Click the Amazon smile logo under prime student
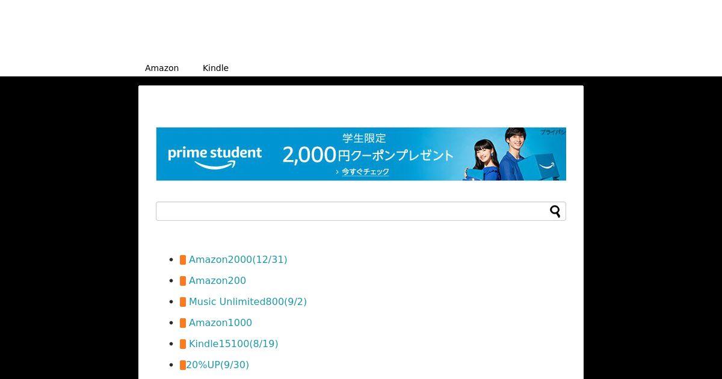 pos(215,165)
